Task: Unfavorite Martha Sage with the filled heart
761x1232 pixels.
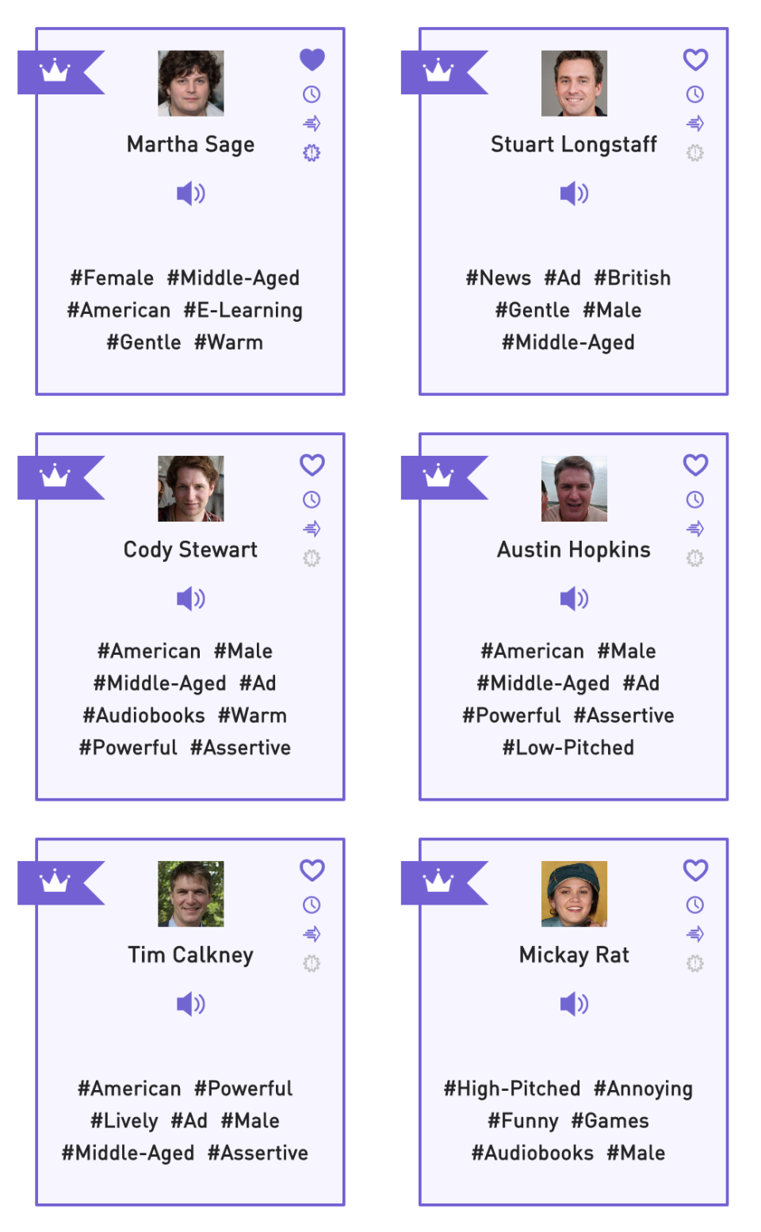Action: (x=312, y=59)
